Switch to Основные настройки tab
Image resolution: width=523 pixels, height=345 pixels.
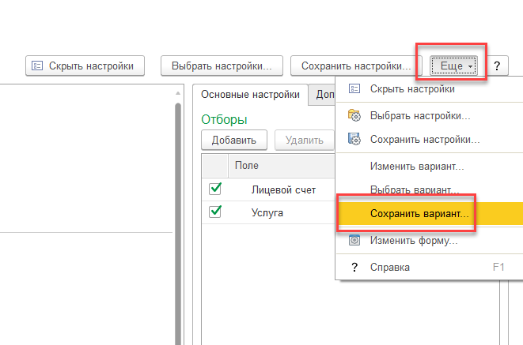(x=251, y=95)
